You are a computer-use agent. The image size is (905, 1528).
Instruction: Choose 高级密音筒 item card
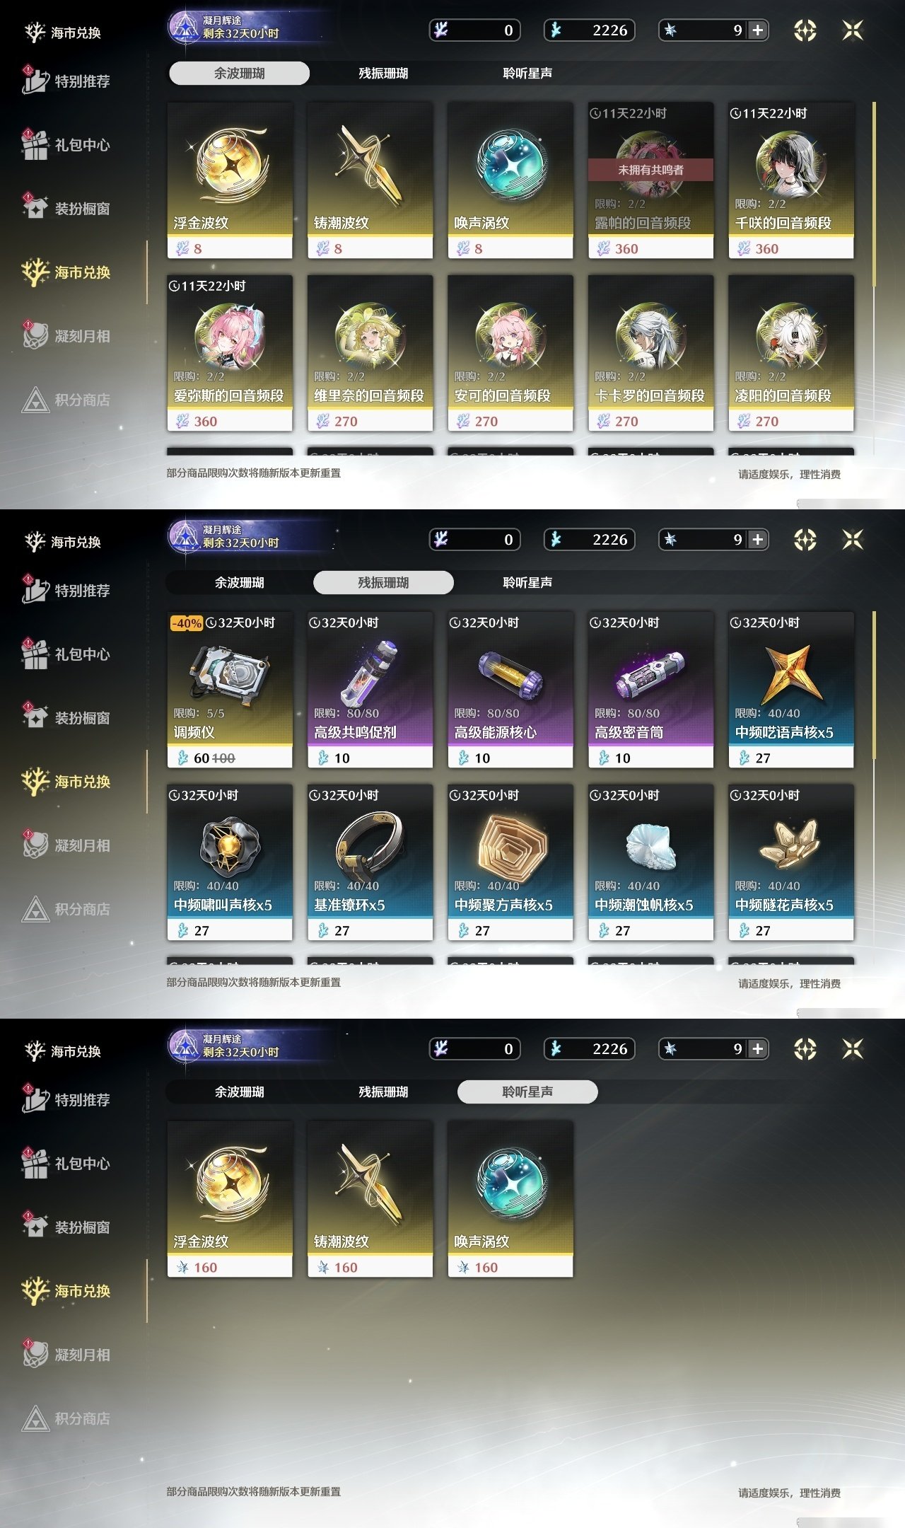click(650, 690)
